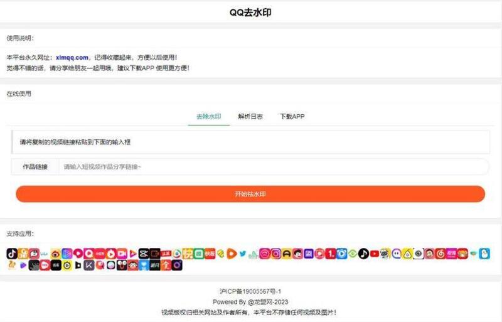Screen dimensions: 502x322
Task: Click the purple ring app icon
Action: pos(177,265)
